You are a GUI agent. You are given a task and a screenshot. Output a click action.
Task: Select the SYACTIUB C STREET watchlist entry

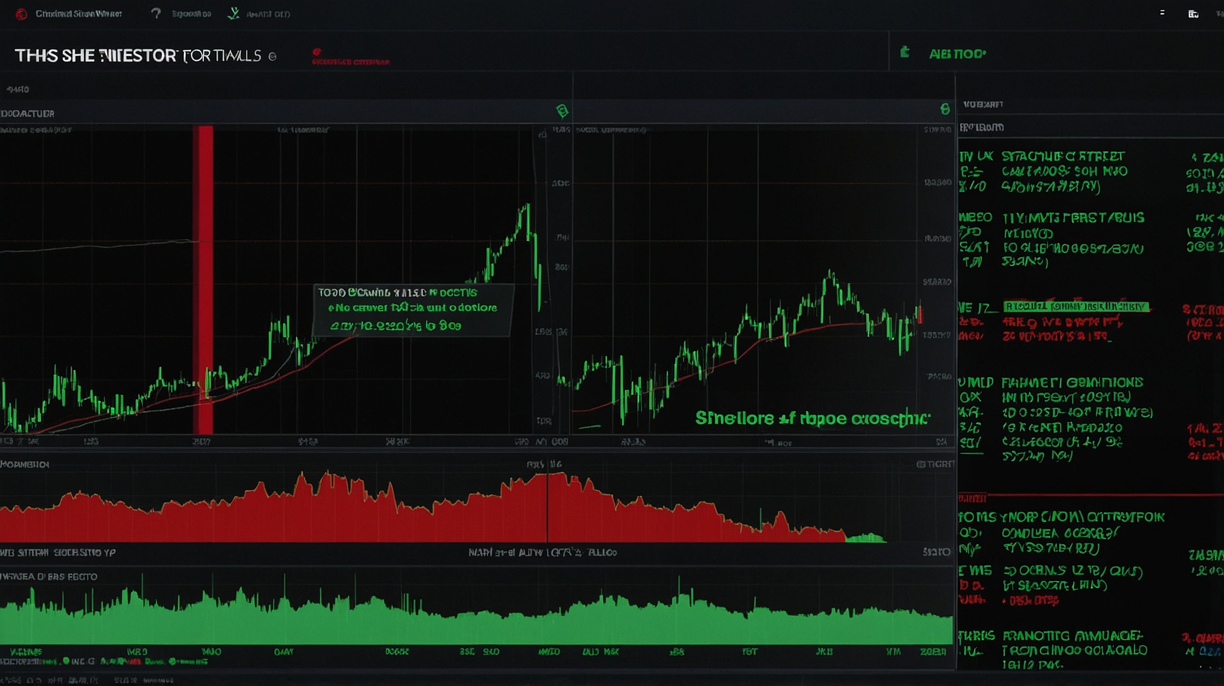pos(1062,157)
